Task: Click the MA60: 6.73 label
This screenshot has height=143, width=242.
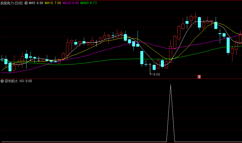Action: pyautogui.click(x=89, y=3)
